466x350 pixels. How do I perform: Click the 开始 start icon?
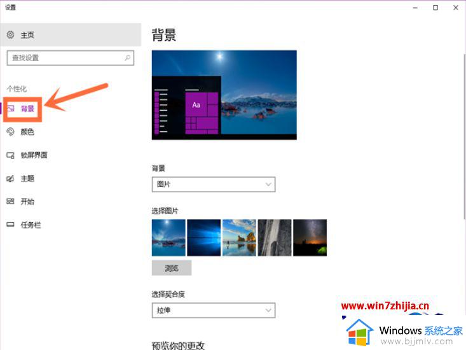coord(10,201)
